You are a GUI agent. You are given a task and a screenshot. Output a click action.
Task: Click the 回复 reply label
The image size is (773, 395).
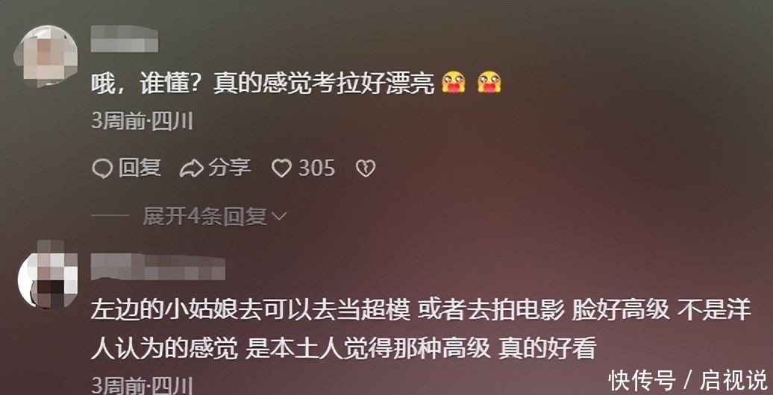(x=140, y=168)
